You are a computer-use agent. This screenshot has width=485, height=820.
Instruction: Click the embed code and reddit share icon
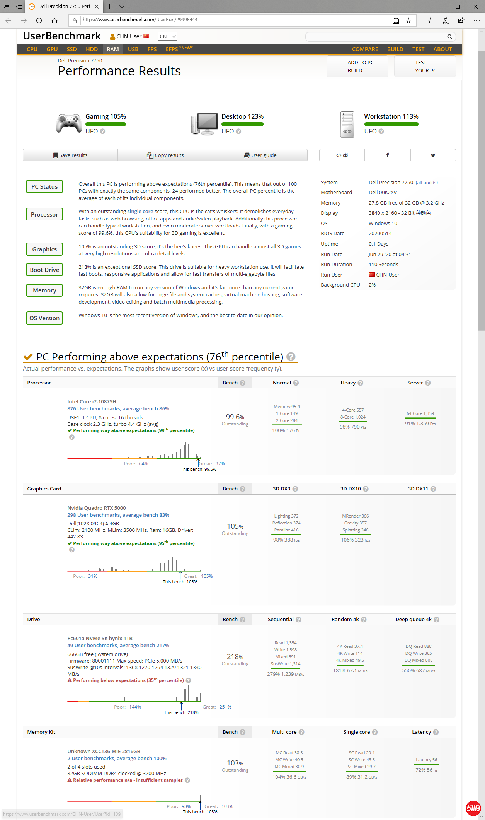coord(342,155)
